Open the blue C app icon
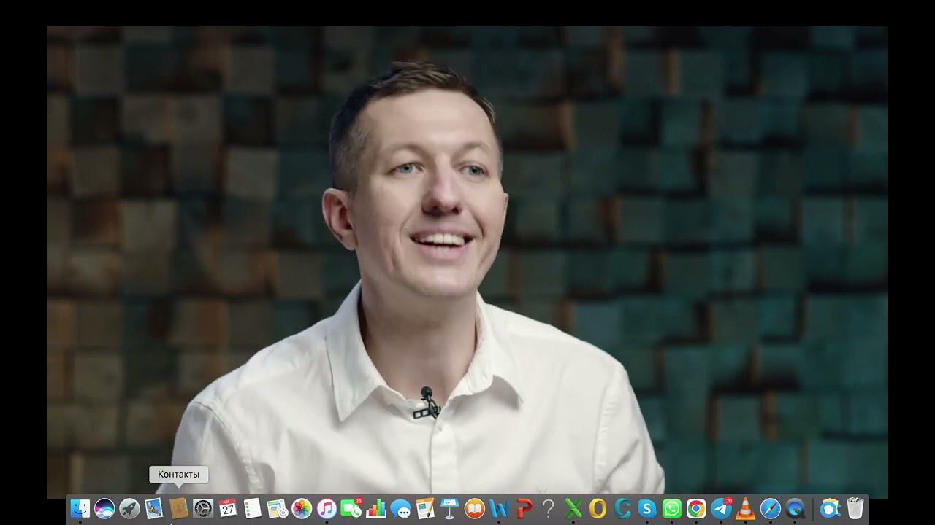Viewport: 935px width, 525px height. [622, 508]
